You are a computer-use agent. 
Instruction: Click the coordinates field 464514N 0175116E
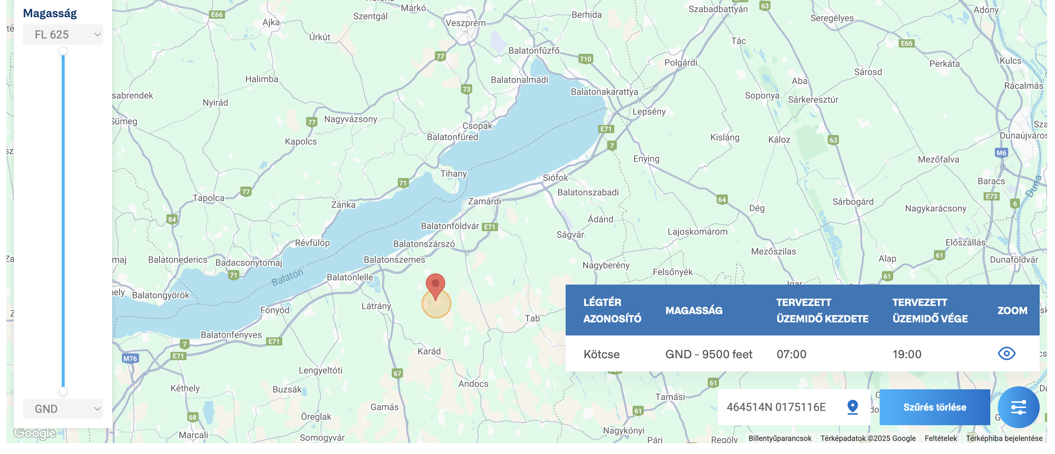pos(794,407)
